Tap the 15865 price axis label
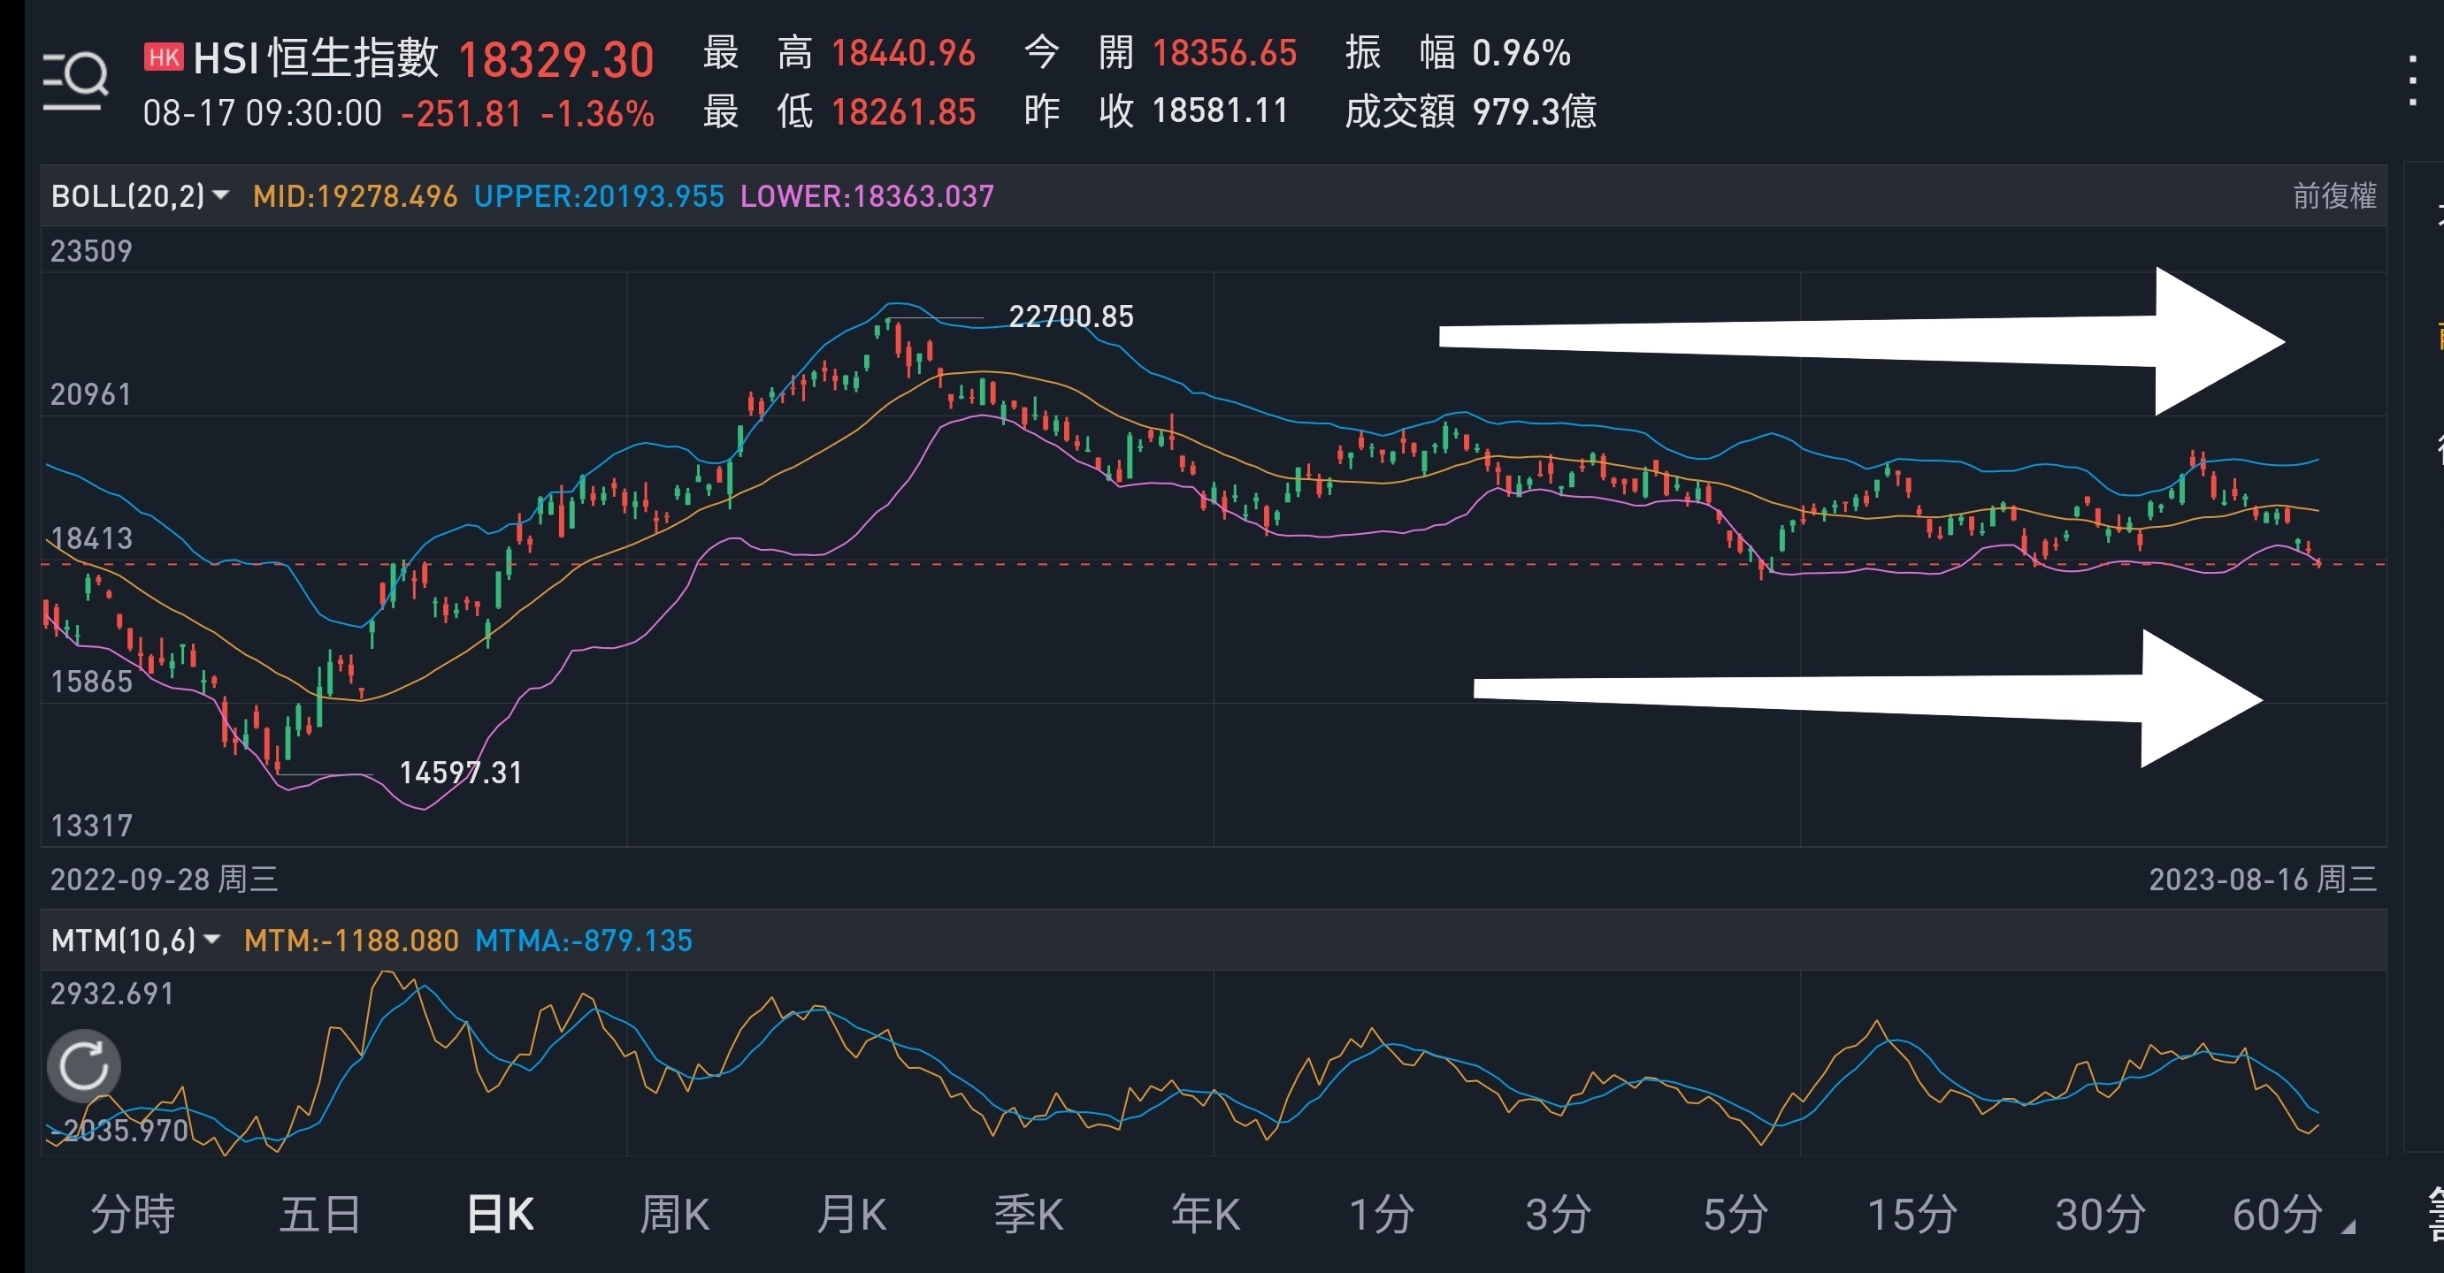 point(91,682)
